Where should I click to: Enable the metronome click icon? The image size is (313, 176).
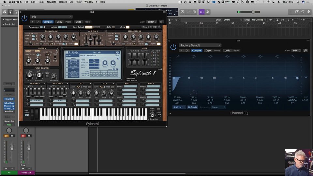(208, 12)
